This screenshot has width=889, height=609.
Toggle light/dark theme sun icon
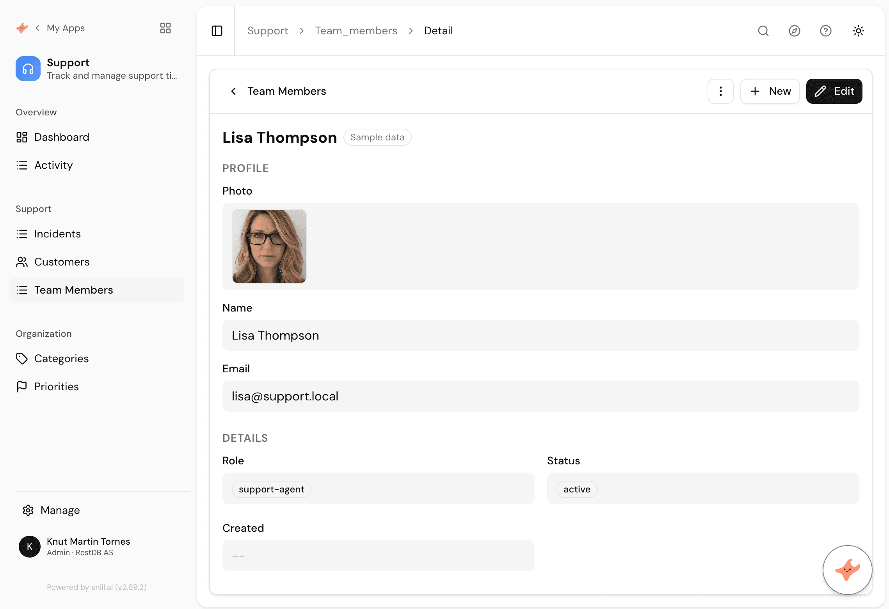[x=859, y=31]
